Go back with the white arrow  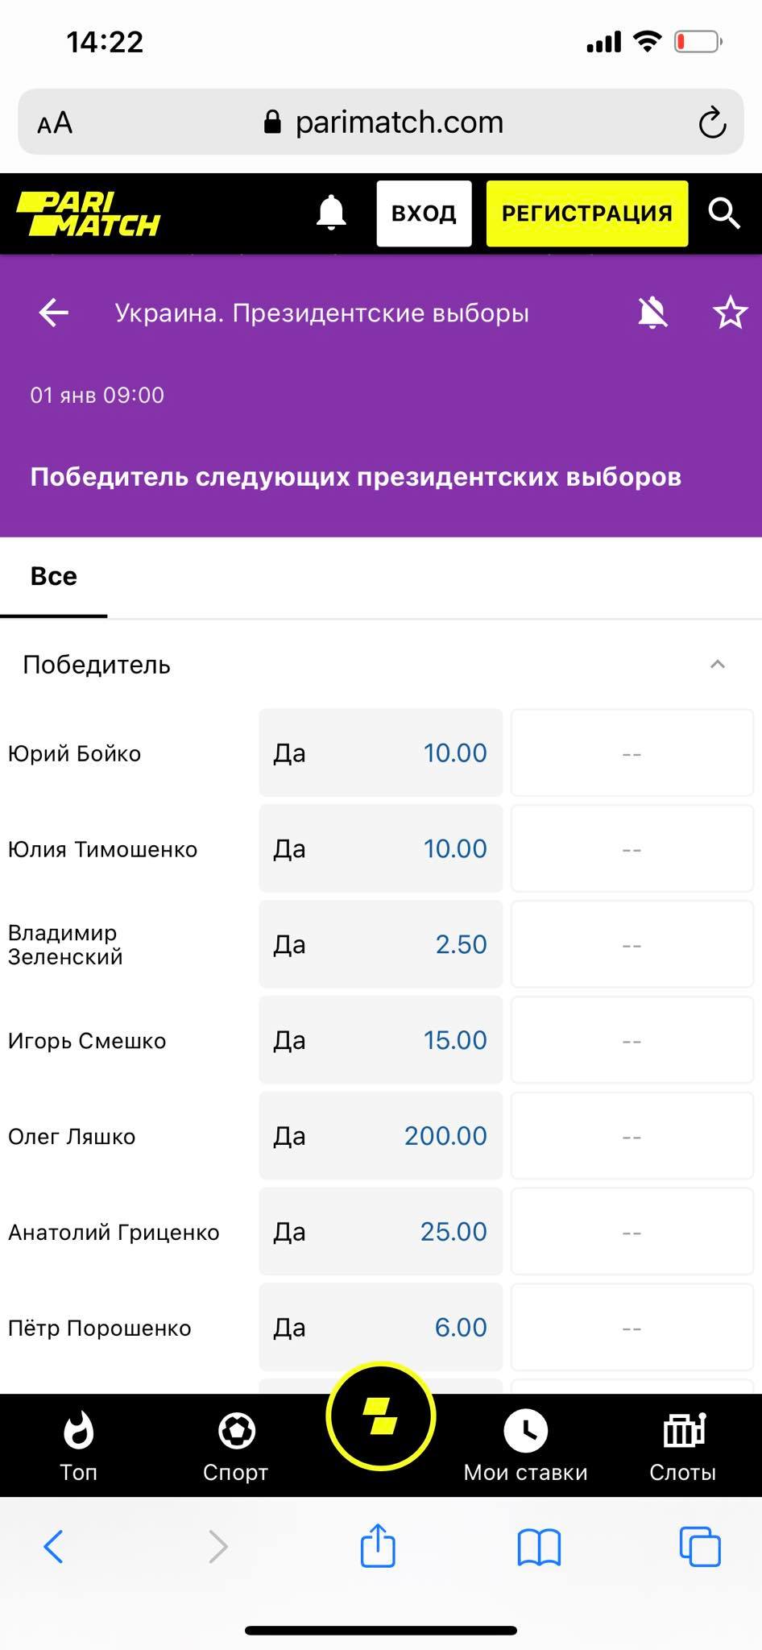point(54,313)
